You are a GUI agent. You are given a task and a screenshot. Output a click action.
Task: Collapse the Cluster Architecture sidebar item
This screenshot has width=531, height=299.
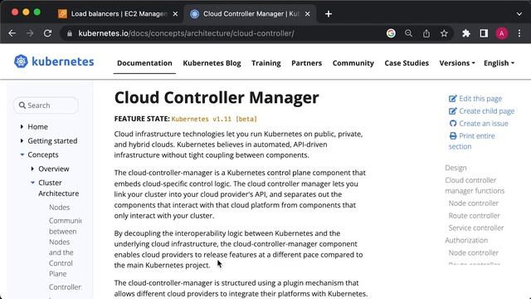(32, 183)
